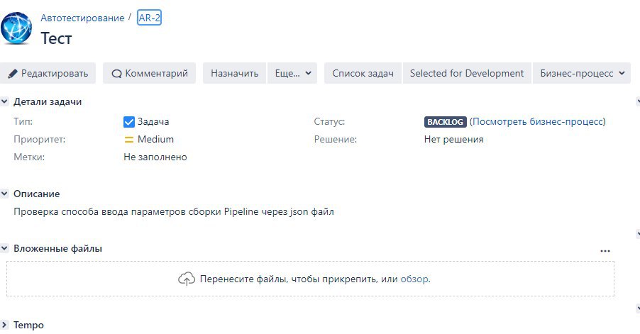The height and width of the screenshot is (334, 640).
Task: Click the Не заполнено labels value
Action: (x=155, y=157)
